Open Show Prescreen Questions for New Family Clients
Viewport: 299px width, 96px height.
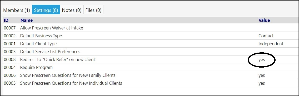[151, 75]
